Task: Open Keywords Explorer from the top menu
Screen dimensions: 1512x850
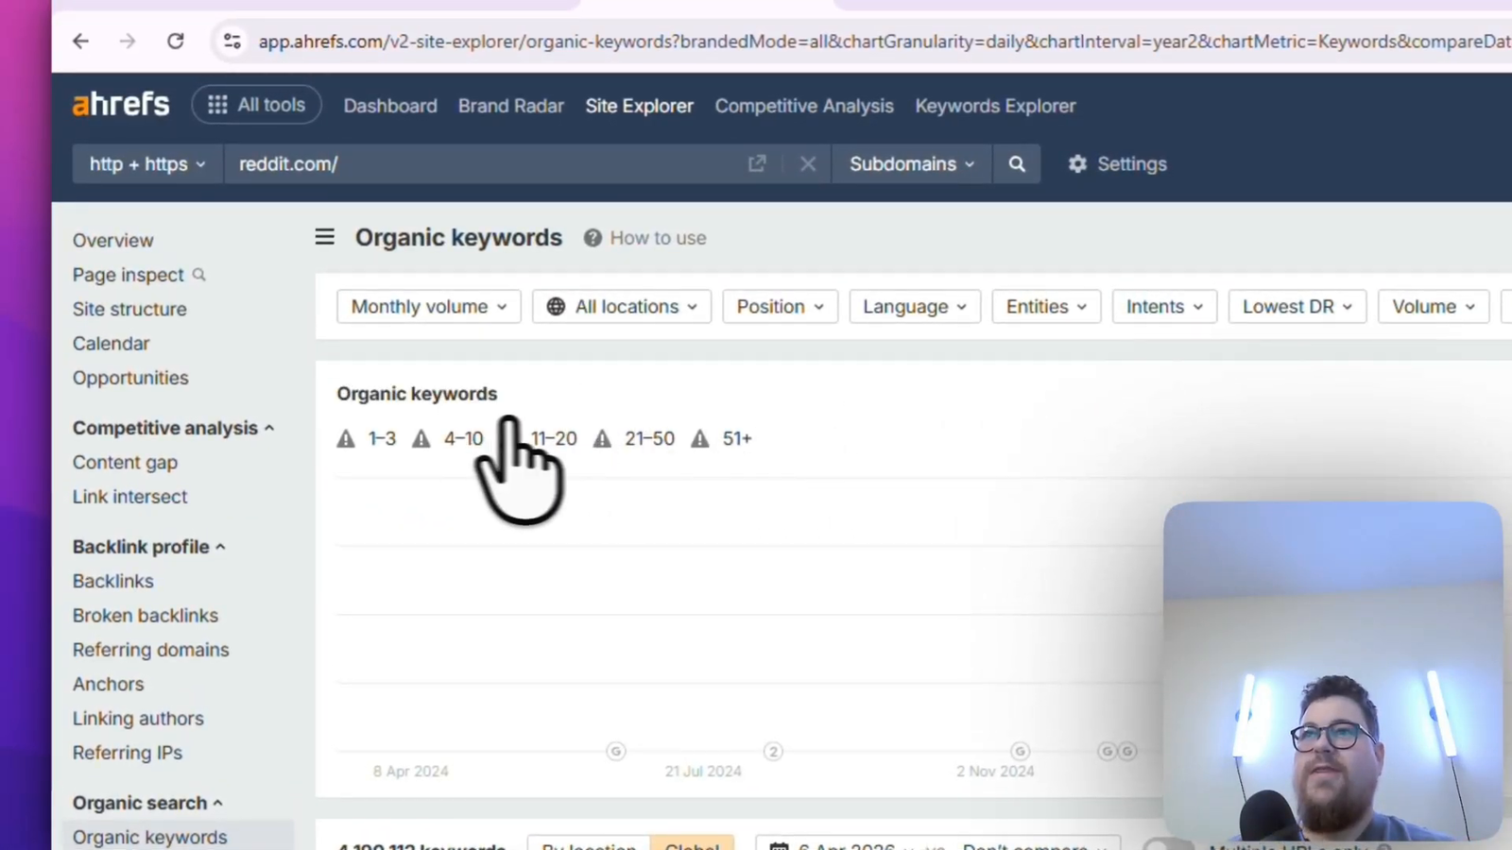Action: click(x=995, y=106)
